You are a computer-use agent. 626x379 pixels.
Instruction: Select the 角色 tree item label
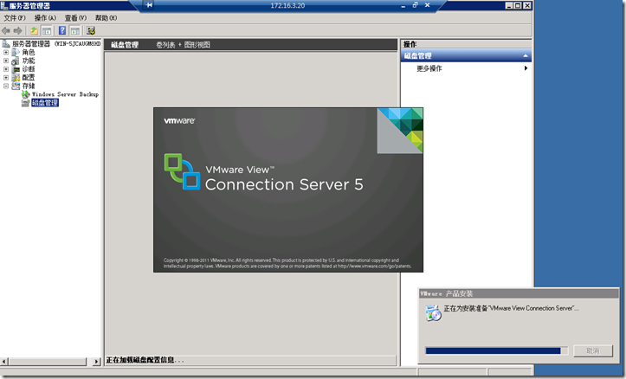pos(29,52)
